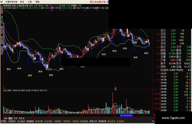
Task: Open the 智能解盘 bottom tab
Action: [30, 121]
